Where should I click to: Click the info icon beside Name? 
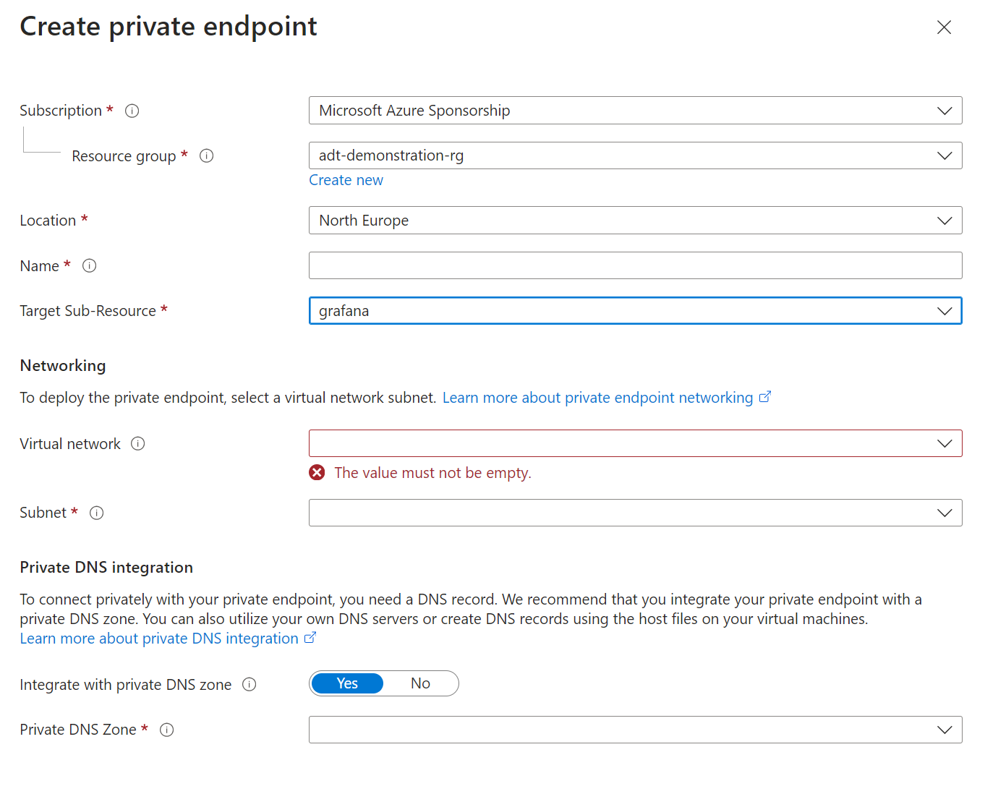90,265
